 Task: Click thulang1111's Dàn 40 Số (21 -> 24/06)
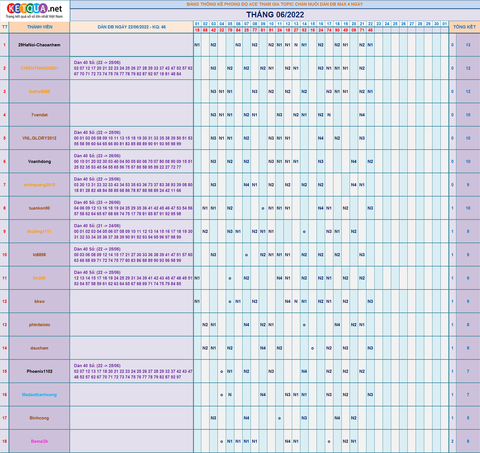pyautogui.click(x=133, y=231)
